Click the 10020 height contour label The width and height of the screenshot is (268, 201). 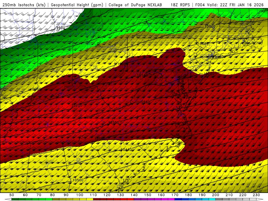tap(210, 26)
